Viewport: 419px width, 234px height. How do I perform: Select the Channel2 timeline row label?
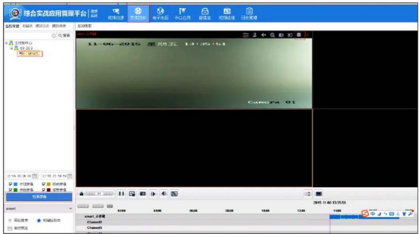pos(95,222)
